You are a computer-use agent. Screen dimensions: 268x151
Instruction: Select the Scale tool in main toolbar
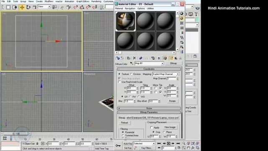click(x=34, y=7)
